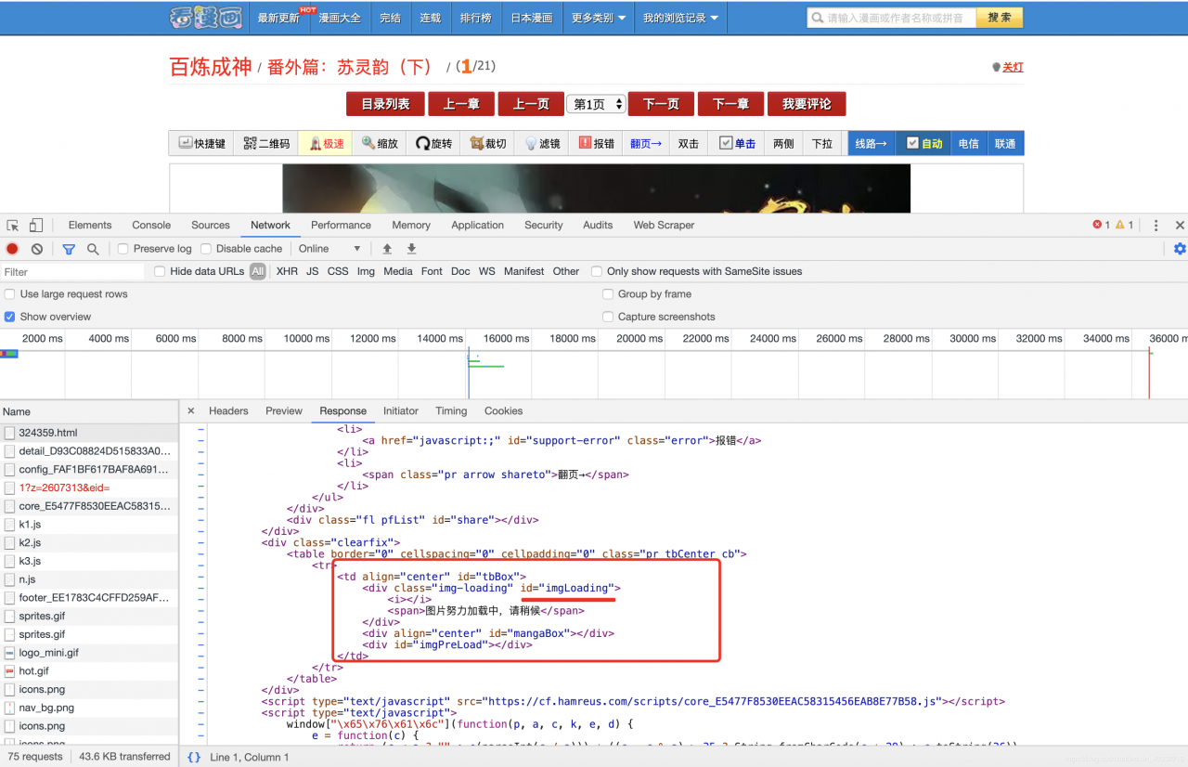Image resolution: width=1188 pixels, height=767 pixels.
Task: Select the 裁切 crop tool
Action: 488,144
